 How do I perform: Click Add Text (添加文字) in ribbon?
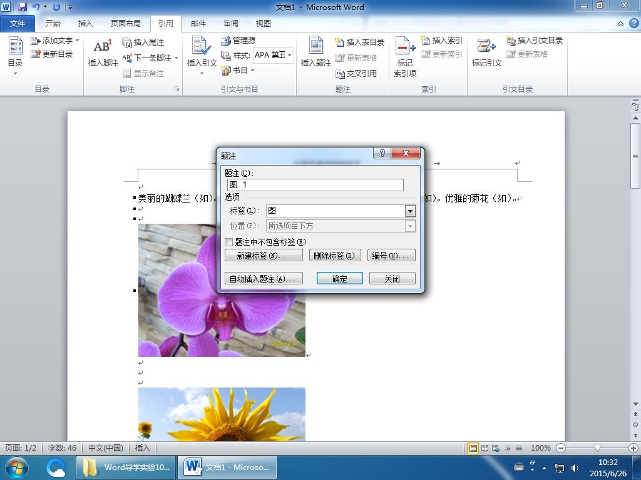coord(55,41)
